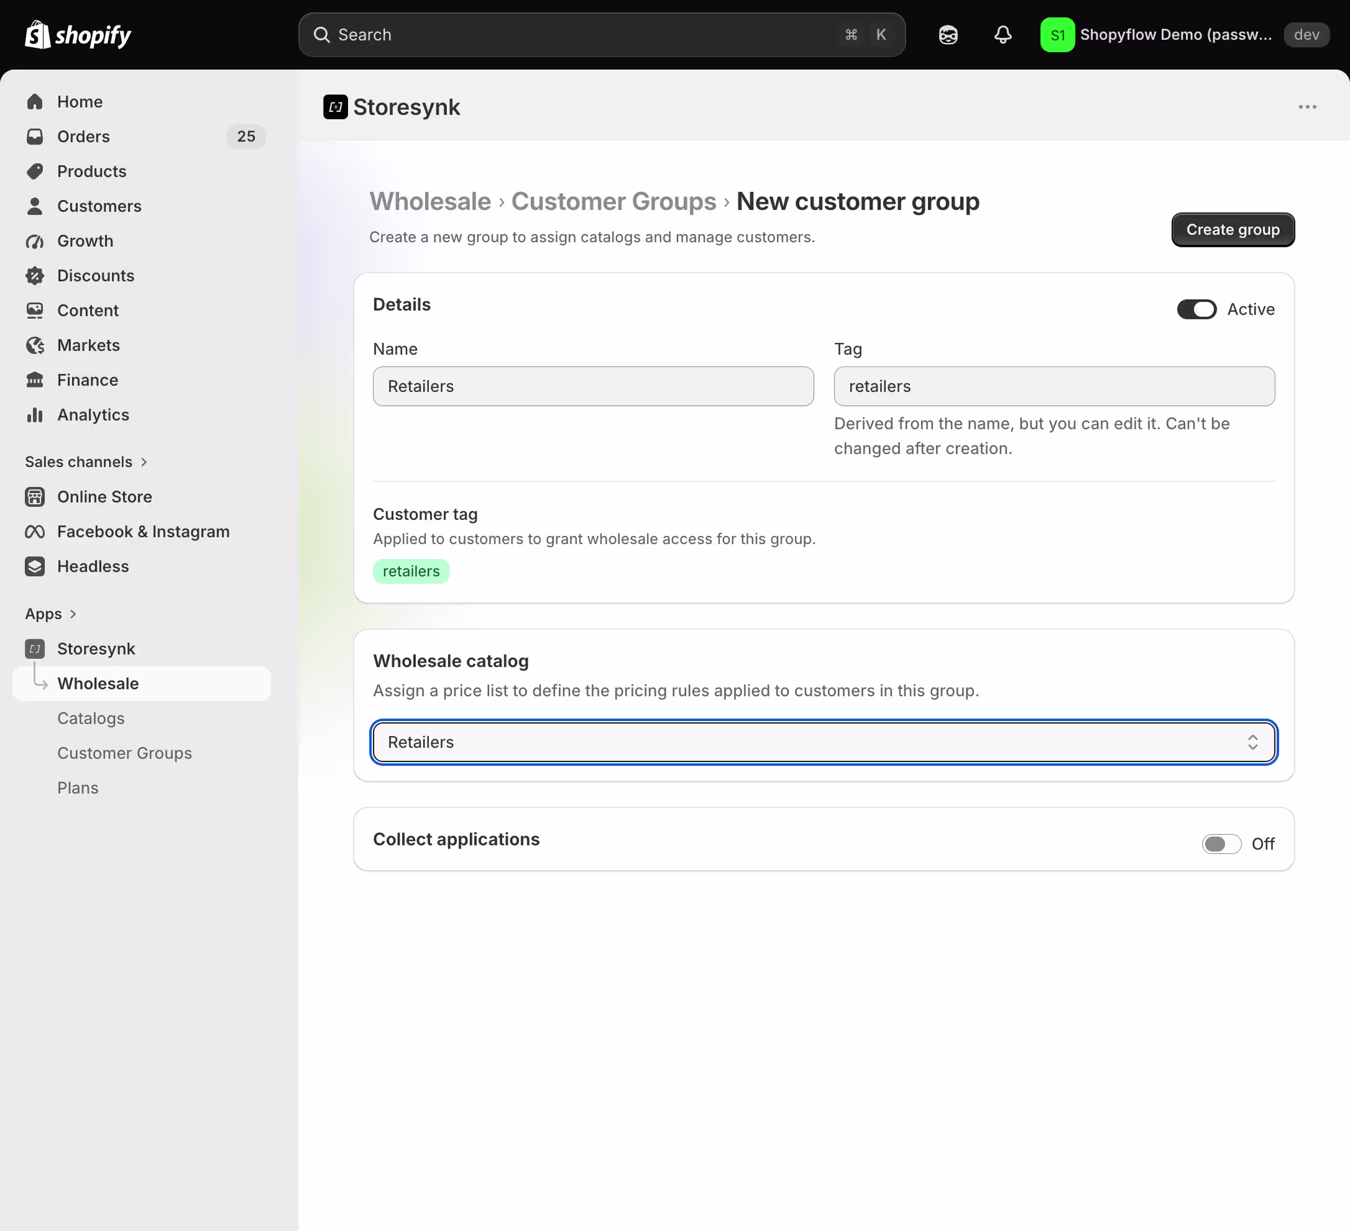Screen dimensions: 1350x1231
Task: Expand the Apps section
Action: [51, 614]
